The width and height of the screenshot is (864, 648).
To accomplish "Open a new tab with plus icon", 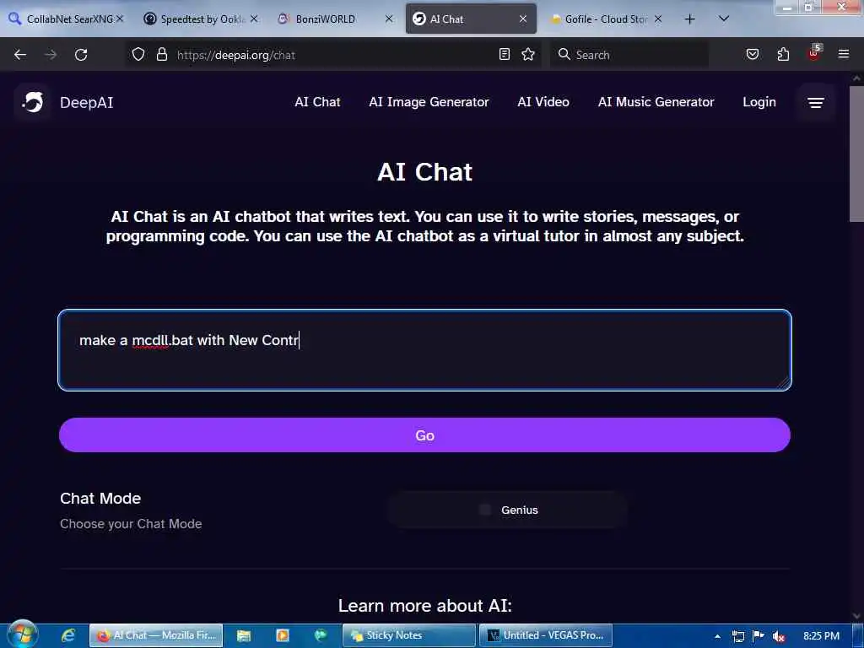I will pos(689,19).
